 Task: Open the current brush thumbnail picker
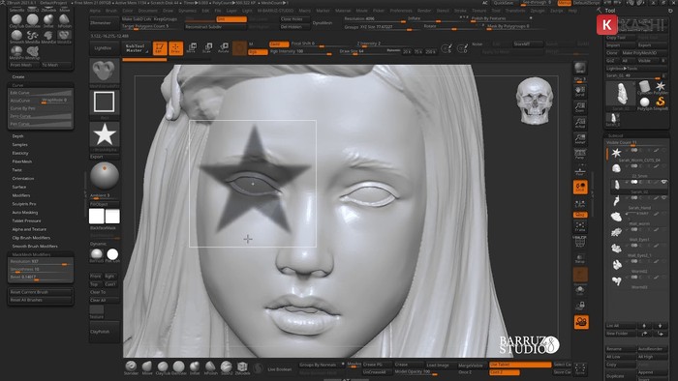click(105, 72)
